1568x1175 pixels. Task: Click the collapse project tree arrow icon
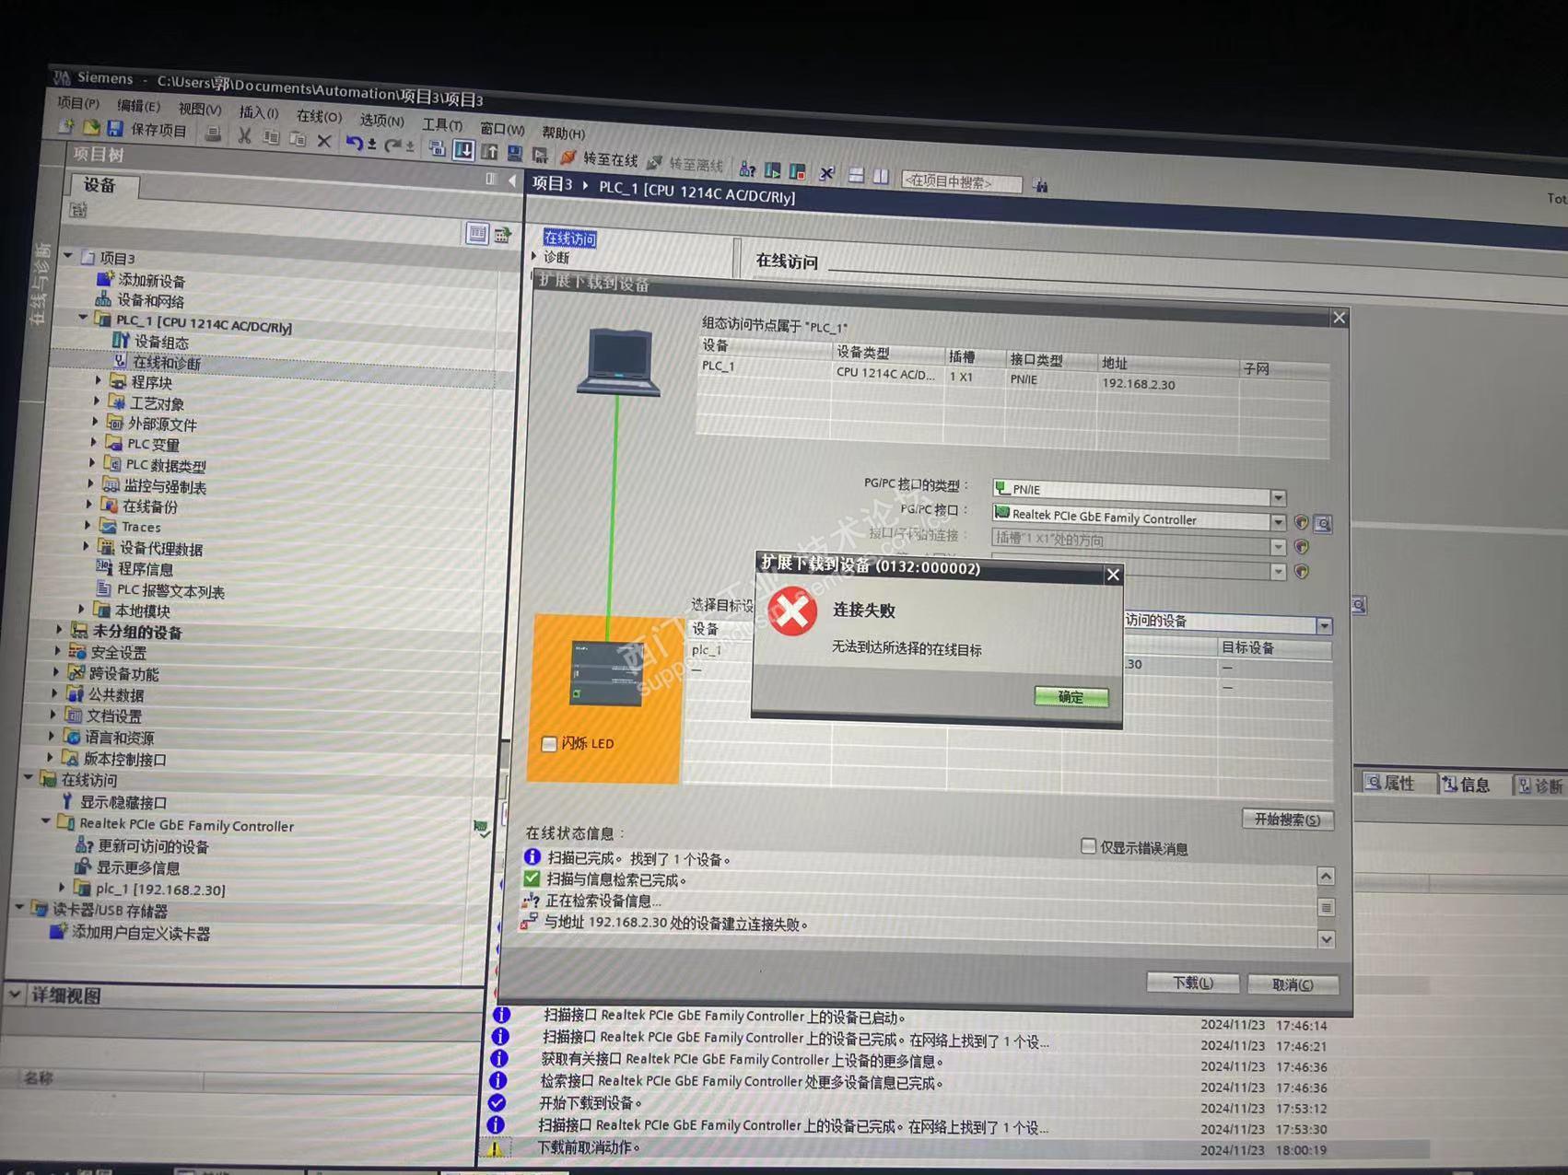tap(512, 180)
